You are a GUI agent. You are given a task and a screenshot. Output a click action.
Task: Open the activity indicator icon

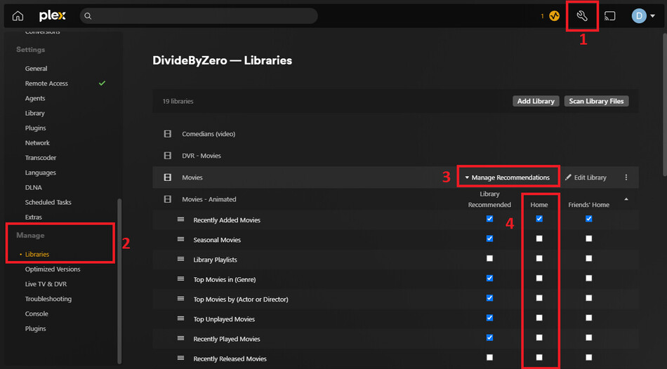(x=554, y=16)
